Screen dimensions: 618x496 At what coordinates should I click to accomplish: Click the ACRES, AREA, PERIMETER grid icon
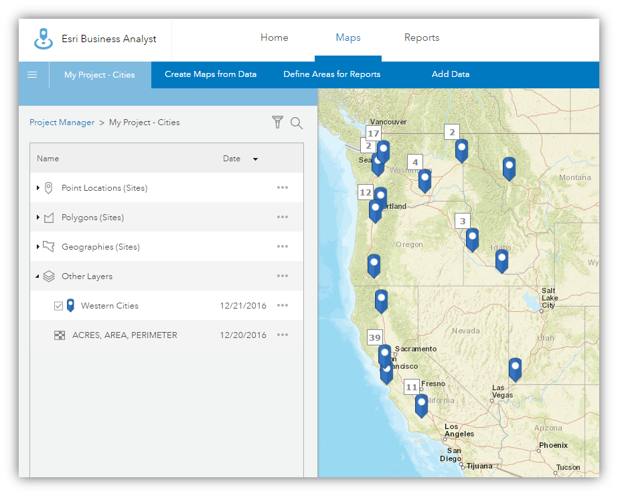(x=60, y=335)
